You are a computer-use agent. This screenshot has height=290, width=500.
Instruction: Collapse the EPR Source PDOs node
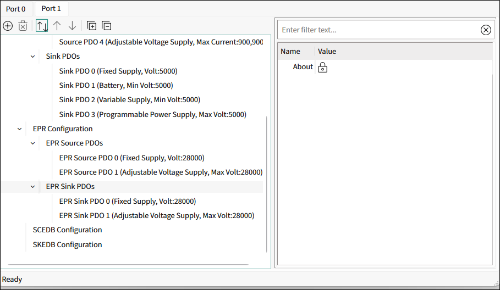[32, 143]
